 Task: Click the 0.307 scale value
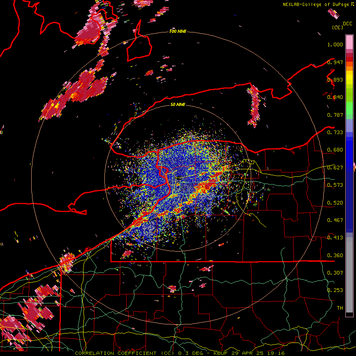click(335, 273)
